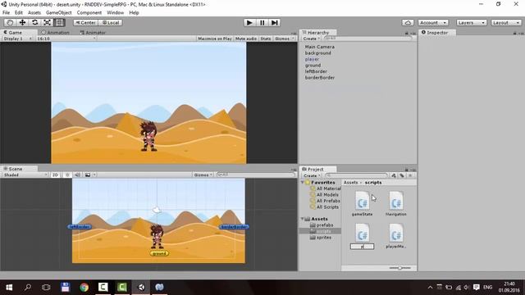Viewport: 525px width, 295px height.
Task: Open the GameObject menu
Action: tap(58, 13)
